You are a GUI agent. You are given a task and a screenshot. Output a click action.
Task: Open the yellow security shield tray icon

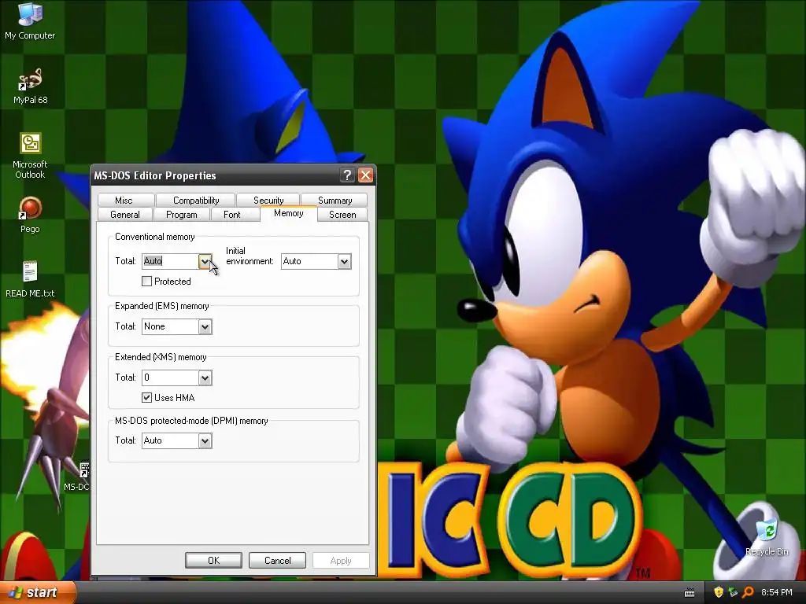pyautogui.click(x=719, y=592)
